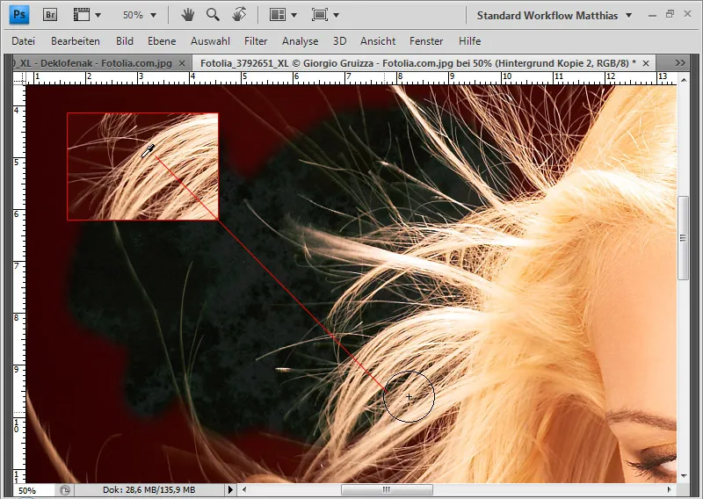This screenshot has width=703, height=499.
Task: Close the Deklofenak document tab
Action: [182, 63]
